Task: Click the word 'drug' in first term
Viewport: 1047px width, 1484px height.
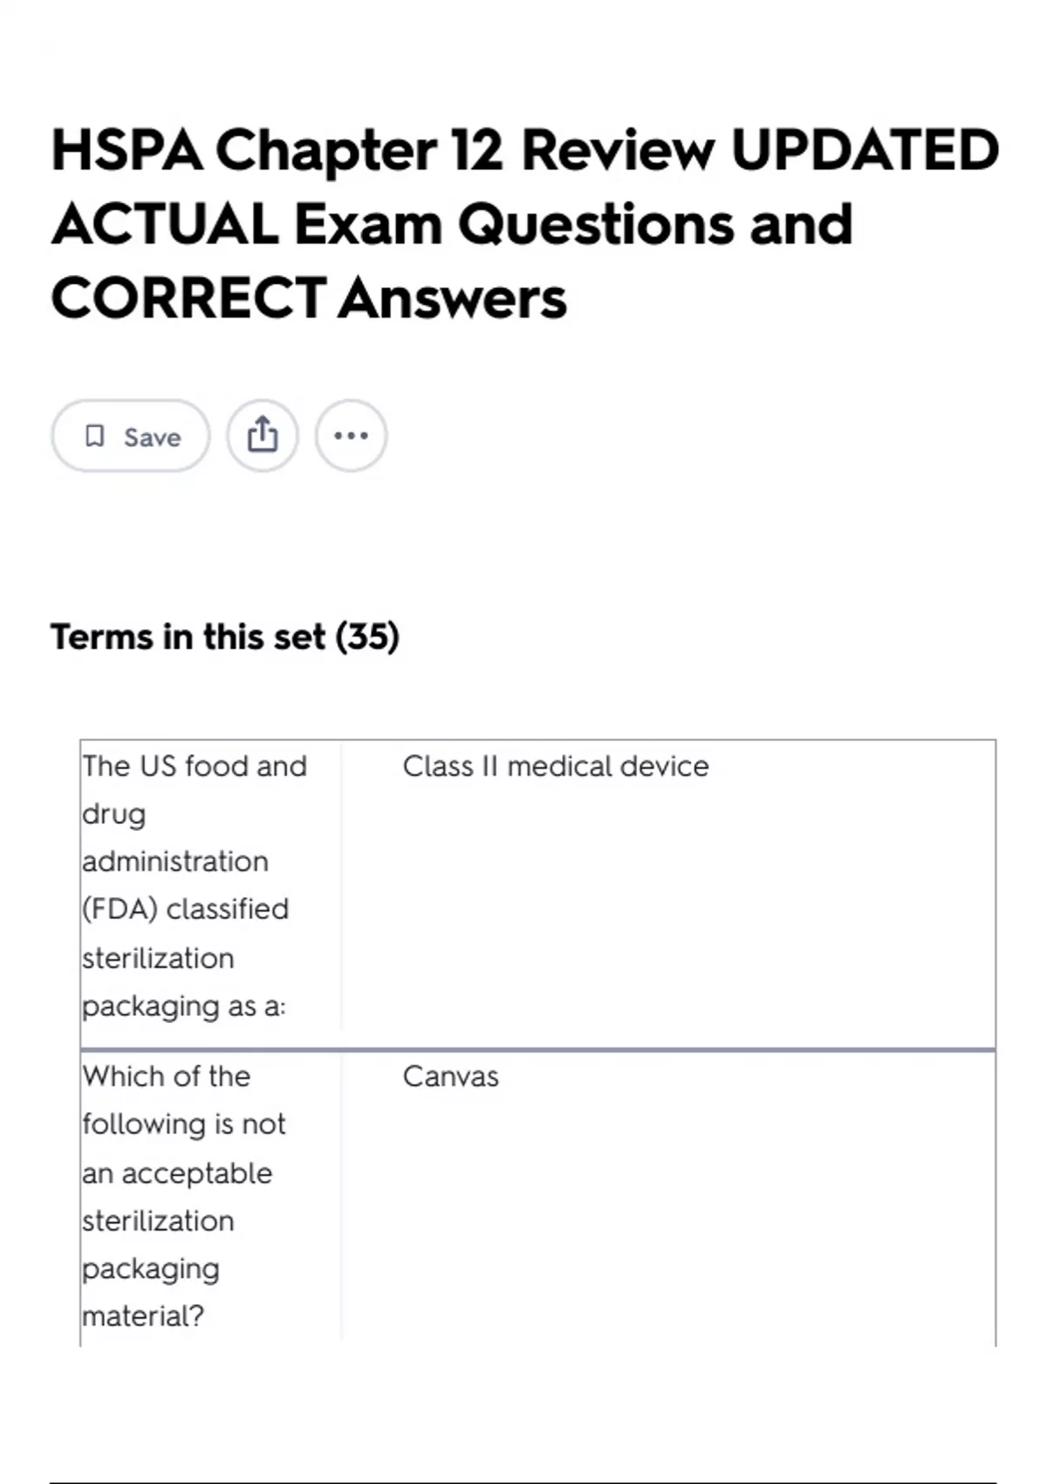Action: click(x=114, y=814)
